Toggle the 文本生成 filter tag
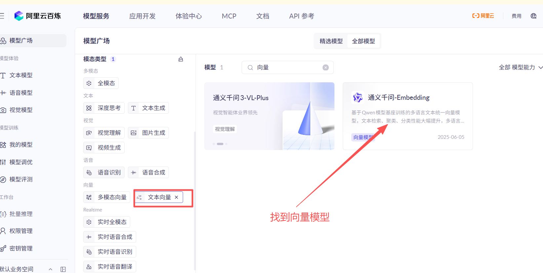 (148, 108)
